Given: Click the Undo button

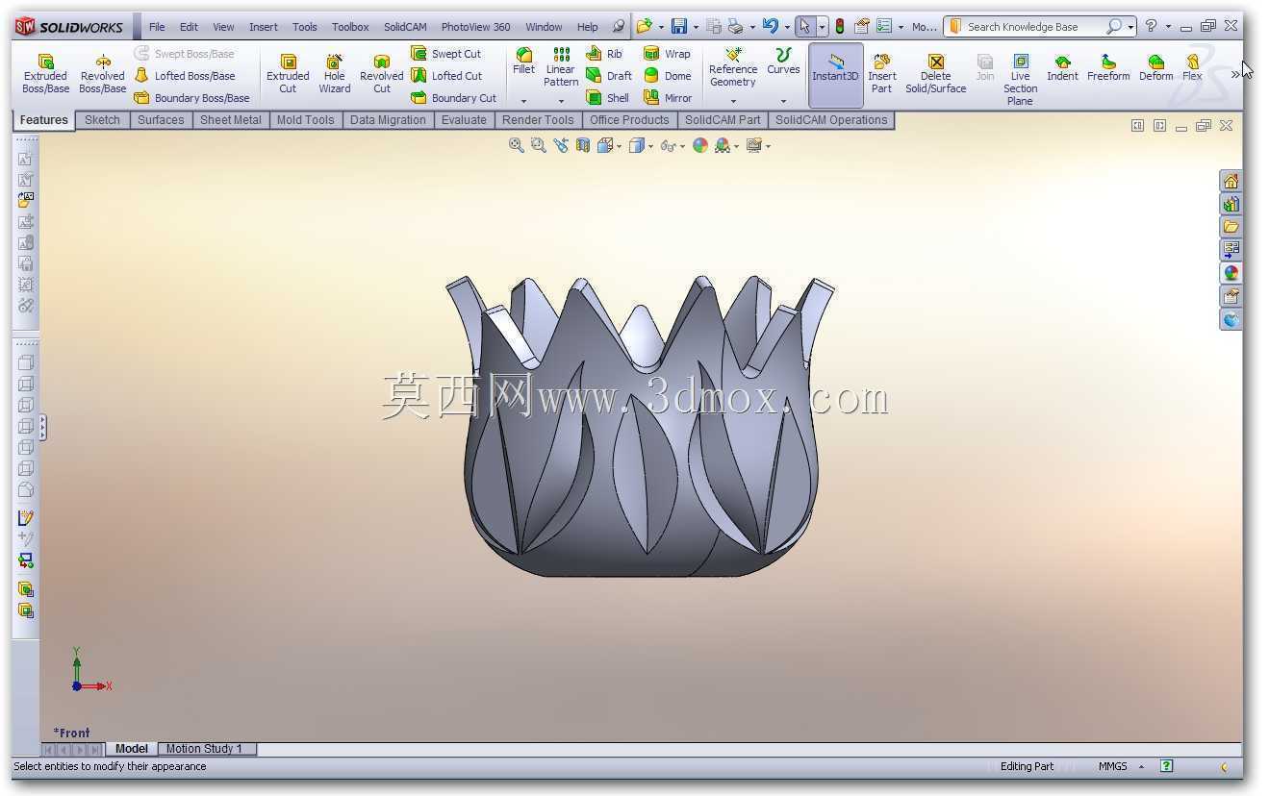Looking at the screenshot, I should coord(770,26).
